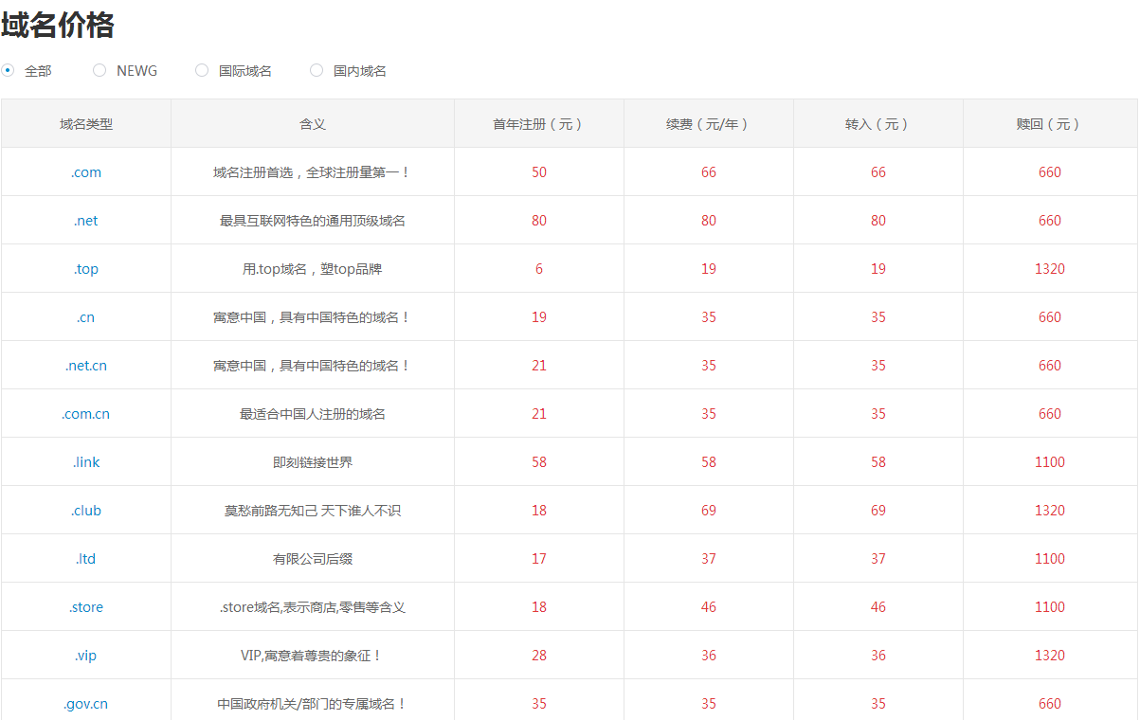This screenshot has width=1140, height=720.
Task: Click the 域名类型 column header
Action: (x=86, y=124)
